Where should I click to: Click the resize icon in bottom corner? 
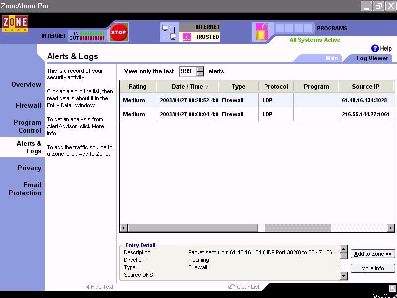click(392, 288)
